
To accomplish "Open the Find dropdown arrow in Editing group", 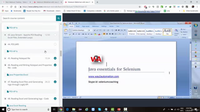I will coord(186,29).
